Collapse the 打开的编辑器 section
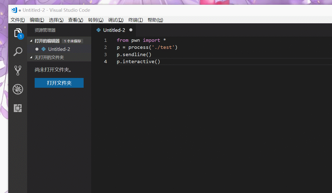Screen dimensions: 332x193 (31, 41)
